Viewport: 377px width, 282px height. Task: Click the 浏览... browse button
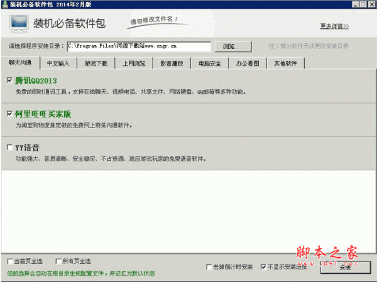click(233, 46)
